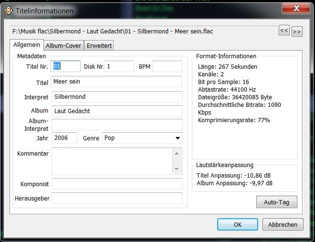The height and width of the screenshot is (242, 315).
Task: Click the text Durchschnittliche Bitrate: 1090
Action: (240, 105)
